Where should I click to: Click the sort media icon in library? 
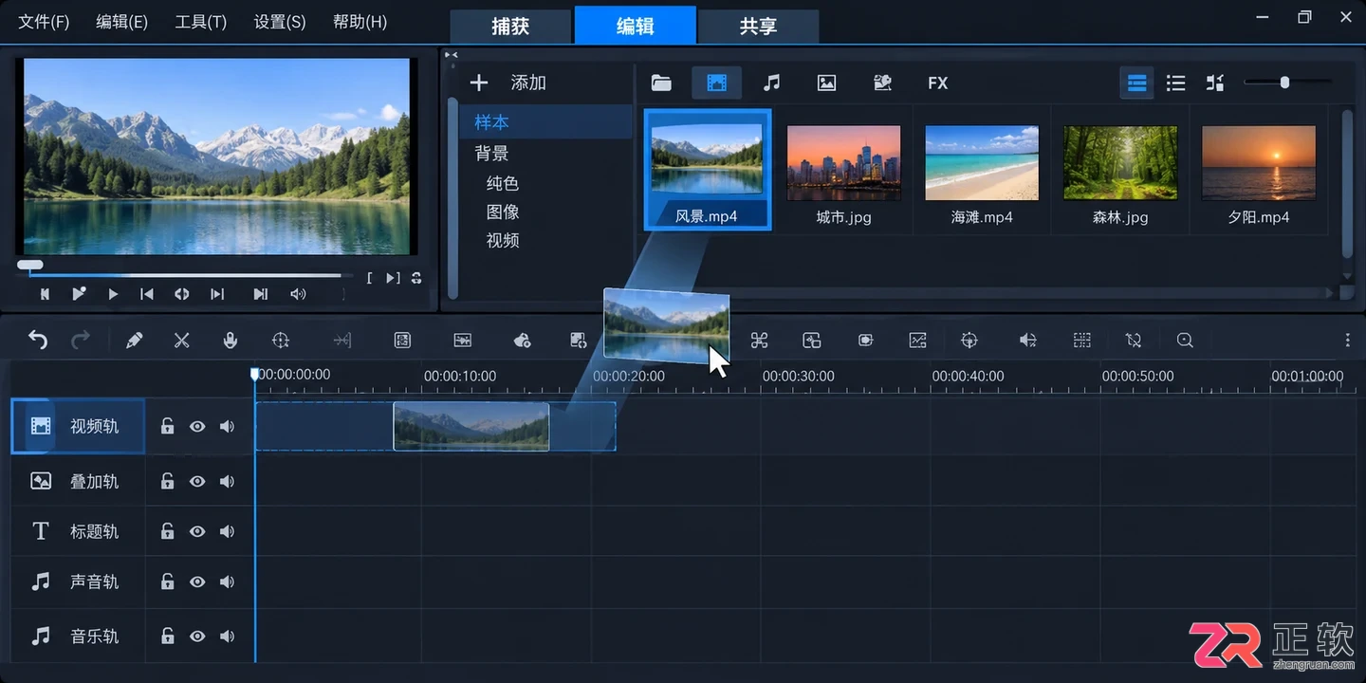[x=1215, y=83]
